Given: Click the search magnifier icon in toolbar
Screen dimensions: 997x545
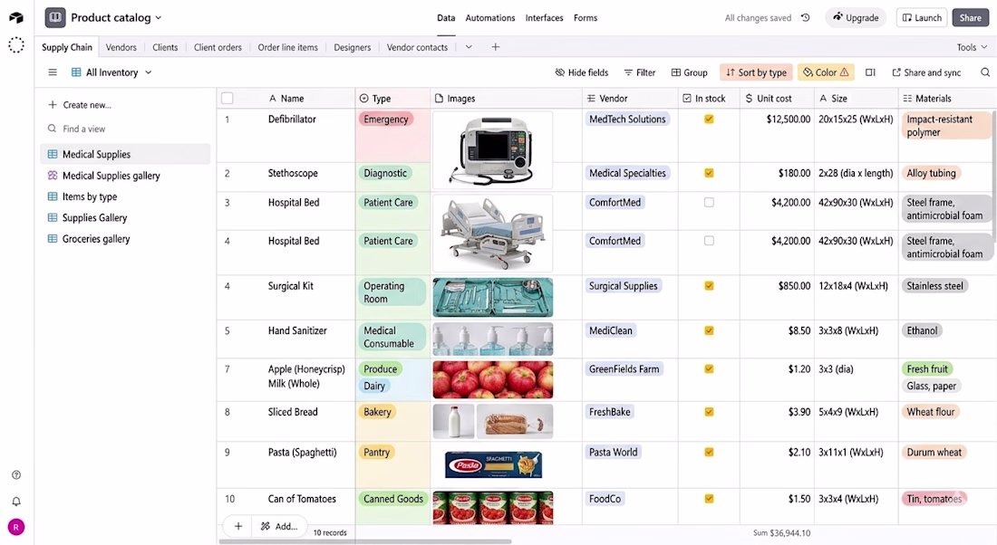Looking at the screenshot, I should point(985,72).
